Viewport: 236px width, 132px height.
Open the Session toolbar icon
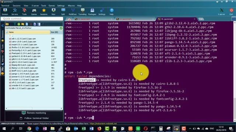(x=5, y=12)
